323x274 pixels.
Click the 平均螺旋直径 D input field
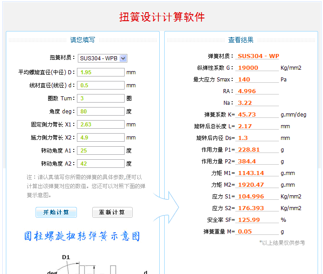[101, 72]
